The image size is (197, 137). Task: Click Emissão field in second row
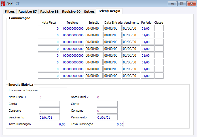[94, 35]
